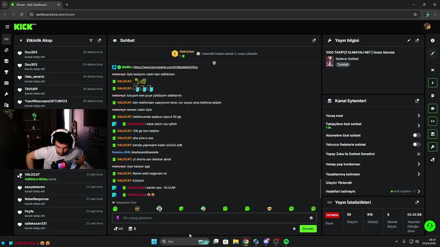Open the trophy icon in the left sidebar

tap(6, 72)
